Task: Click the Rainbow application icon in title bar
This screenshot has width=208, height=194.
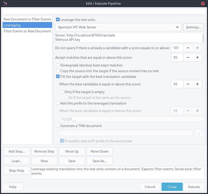Action: point(5,4)
